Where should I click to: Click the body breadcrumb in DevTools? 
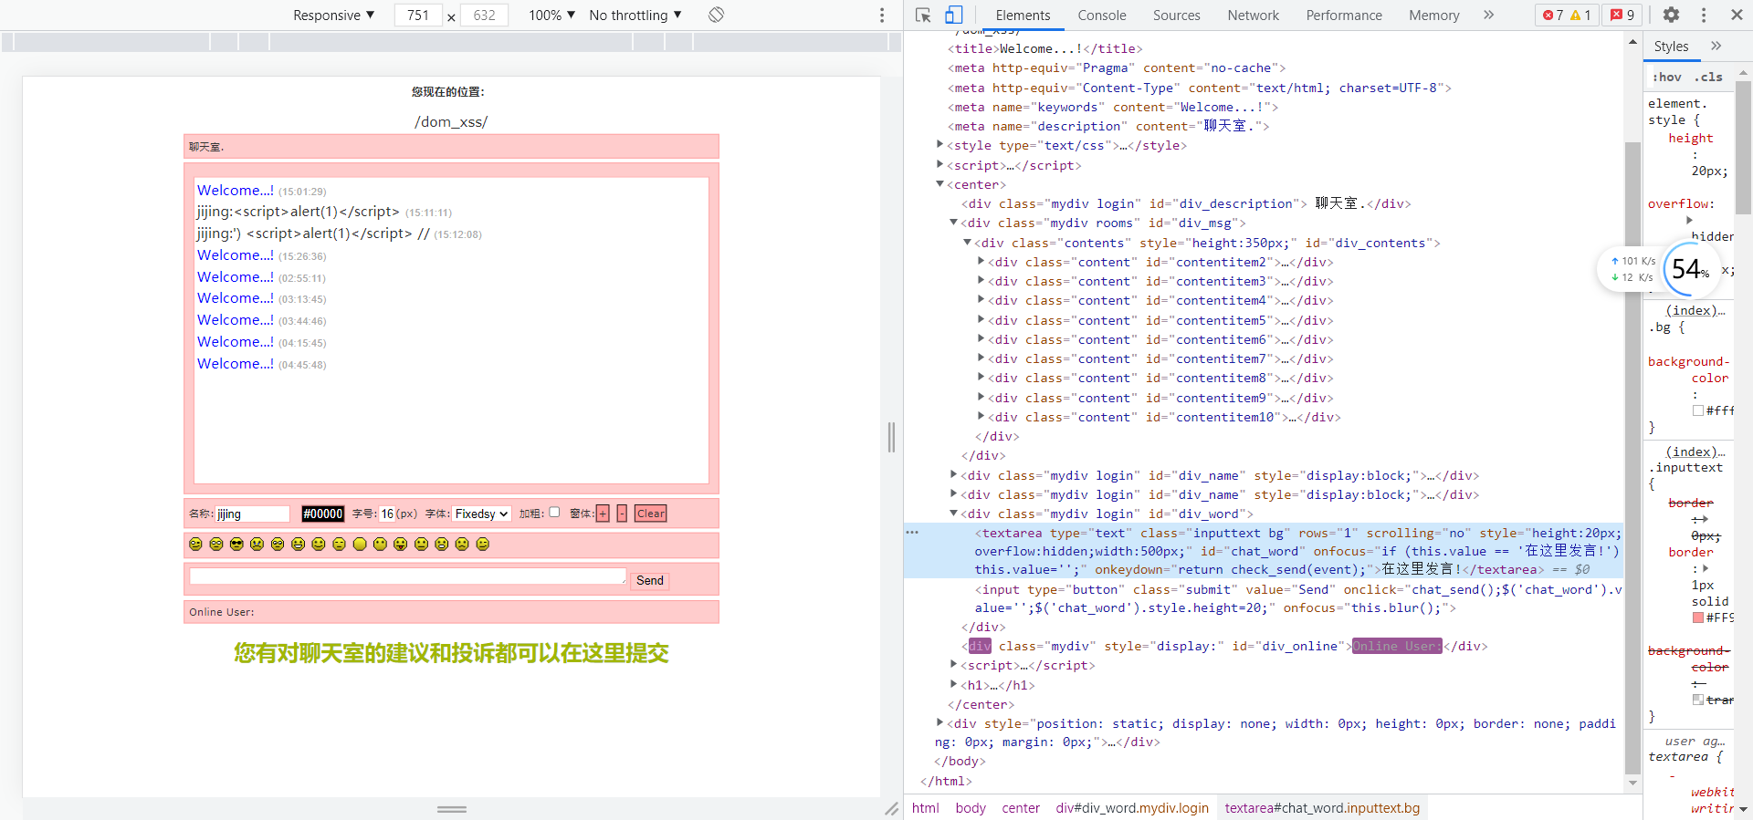tap(971, 808)
